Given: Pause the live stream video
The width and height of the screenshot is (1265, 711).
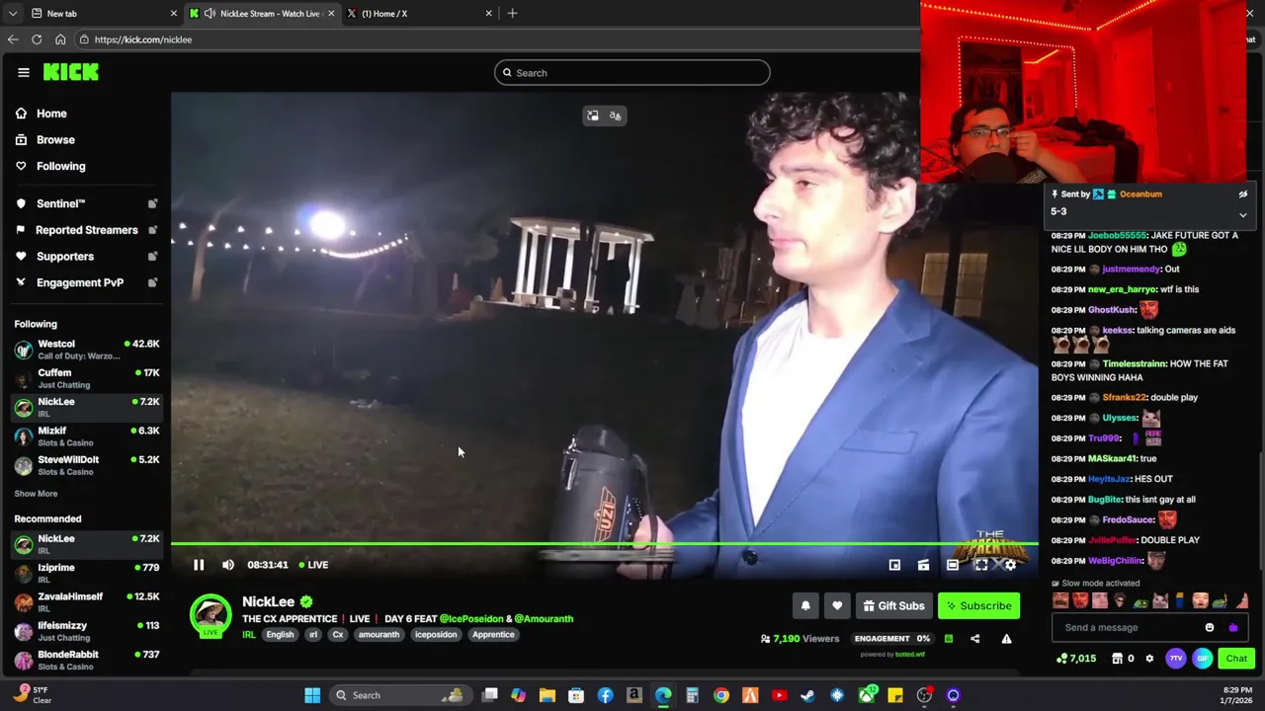Looking at the screenshot, I should click(x=199, y=565).
